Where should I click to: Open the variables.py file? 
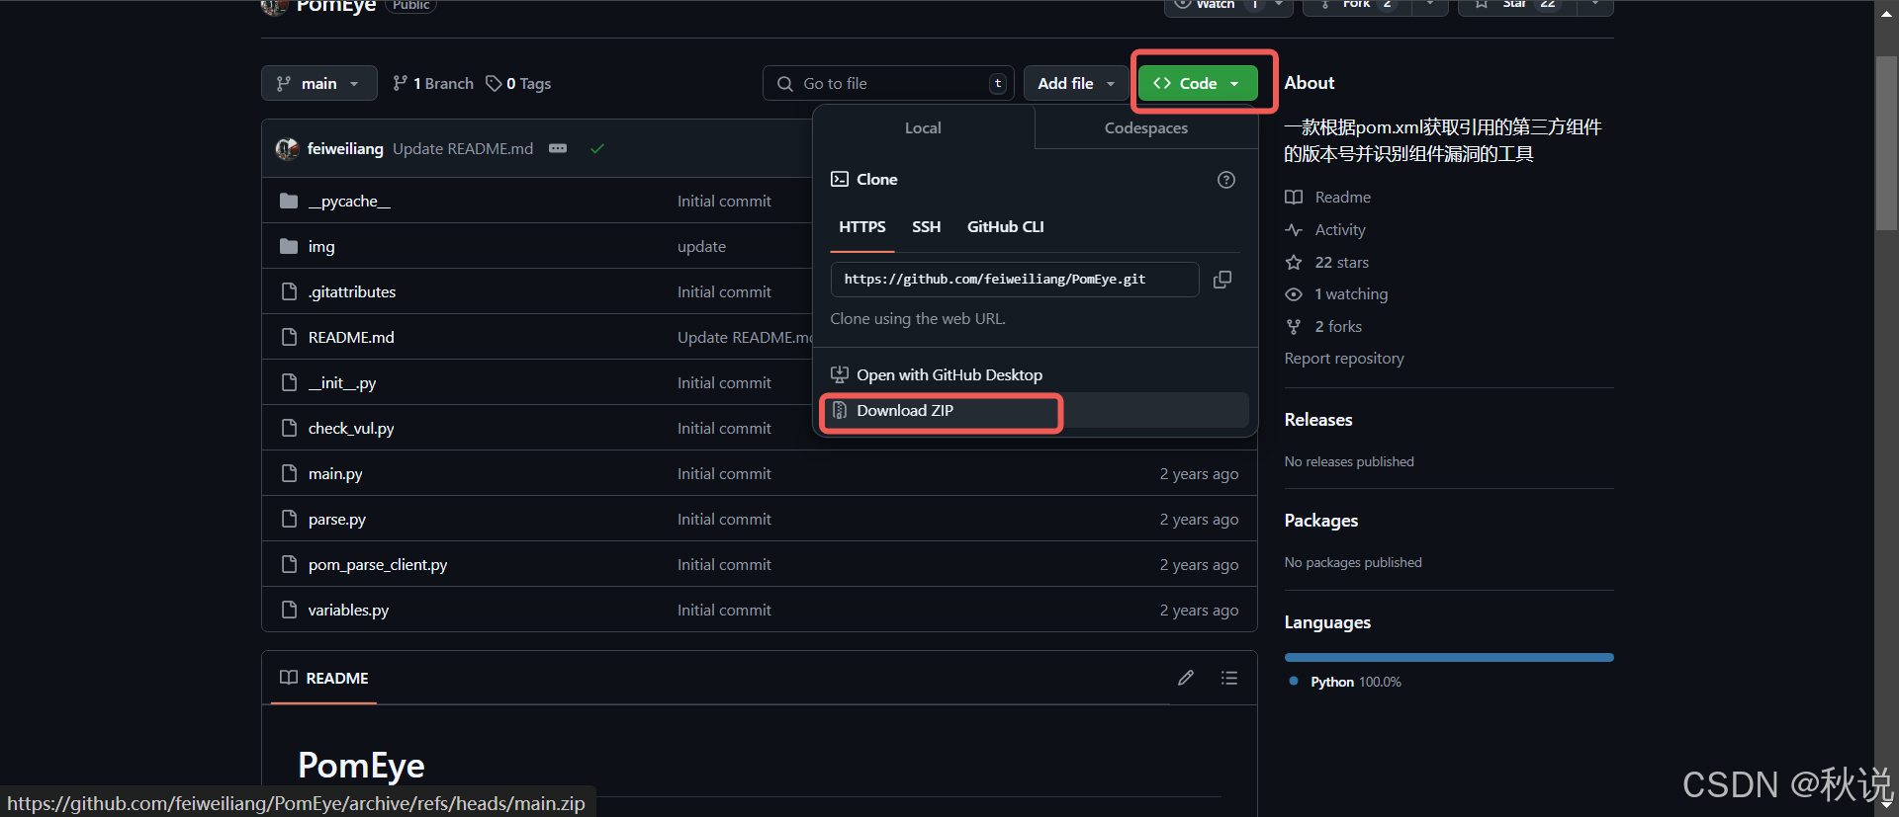348,610
